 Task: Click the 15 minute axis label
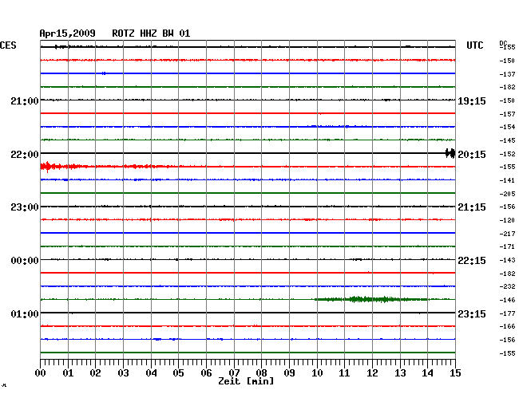click(455, 372)
